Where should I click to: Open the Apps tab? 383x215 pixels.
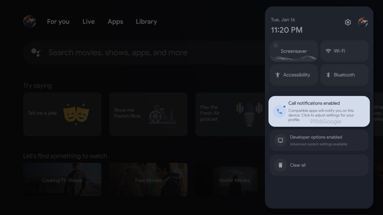tap(115, 22)
